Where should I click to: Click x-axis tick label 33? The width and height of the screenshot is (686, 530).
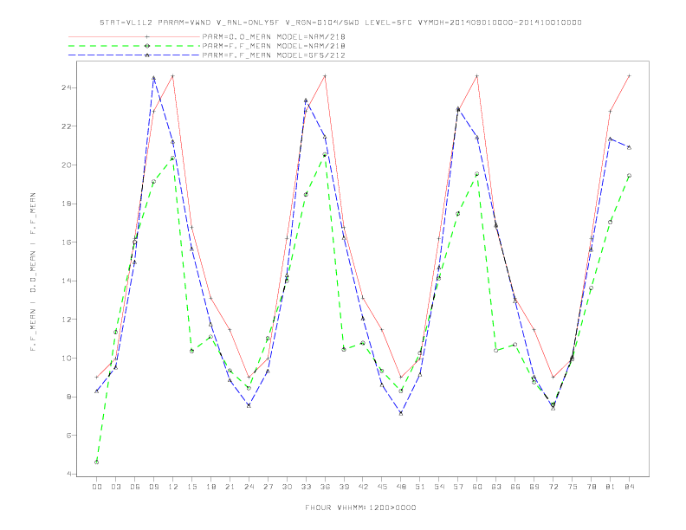306,487
